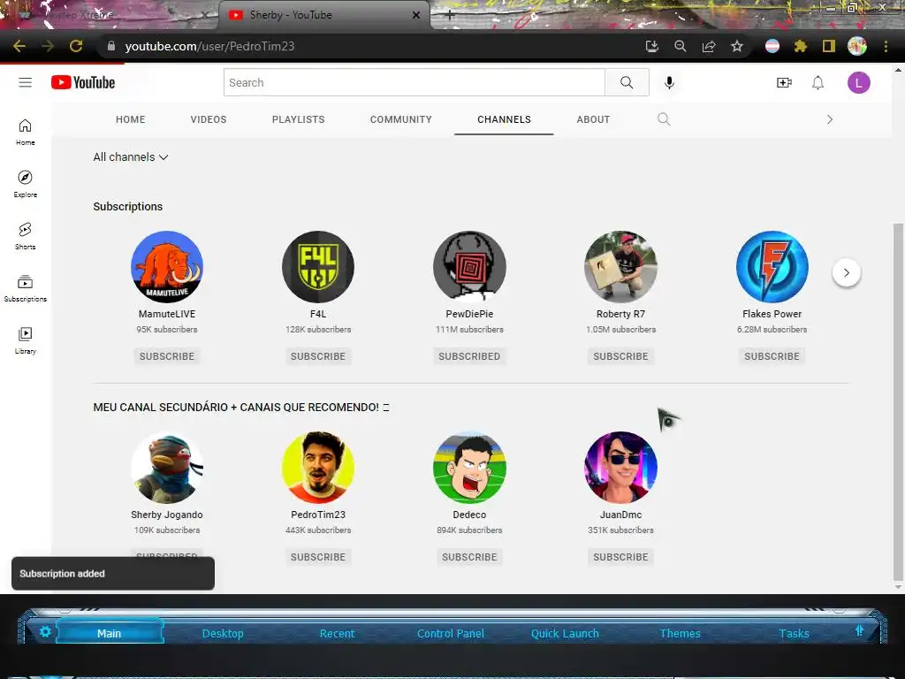The height and width of the screenshot is (679, 905).
Task: Click the search magnifier button
Action: [627, 82]
